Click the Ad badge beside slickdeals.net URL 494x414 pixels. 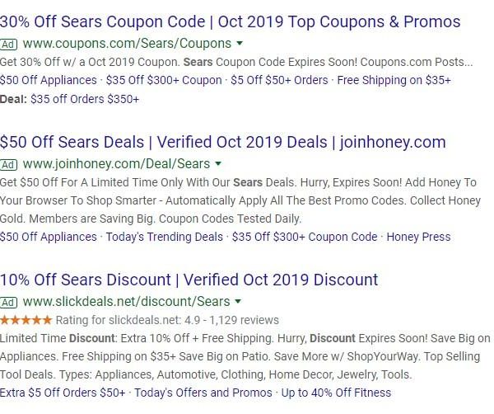tap(9, 302)
